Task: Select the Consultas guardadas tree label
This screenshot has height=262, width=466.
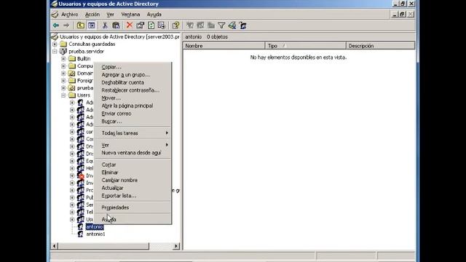Action: (x=92, y=44)
